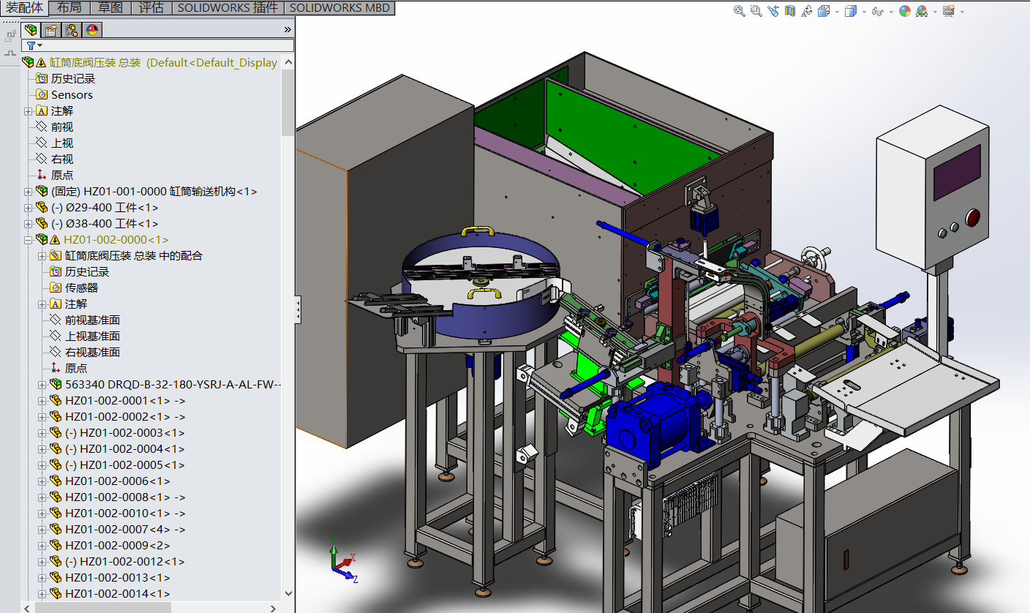Expand the Display Style dropdown arrow

click(864, 12)
